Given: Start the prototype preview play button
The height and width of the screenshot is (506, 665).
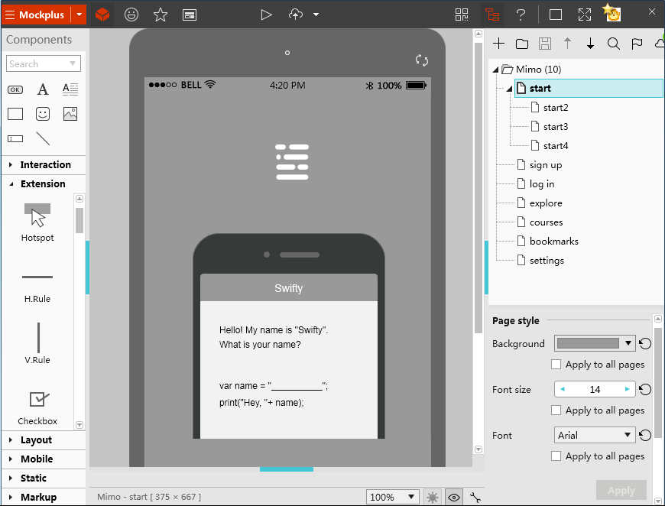Looking at the screenshot, I should click(x=266, y=15).
